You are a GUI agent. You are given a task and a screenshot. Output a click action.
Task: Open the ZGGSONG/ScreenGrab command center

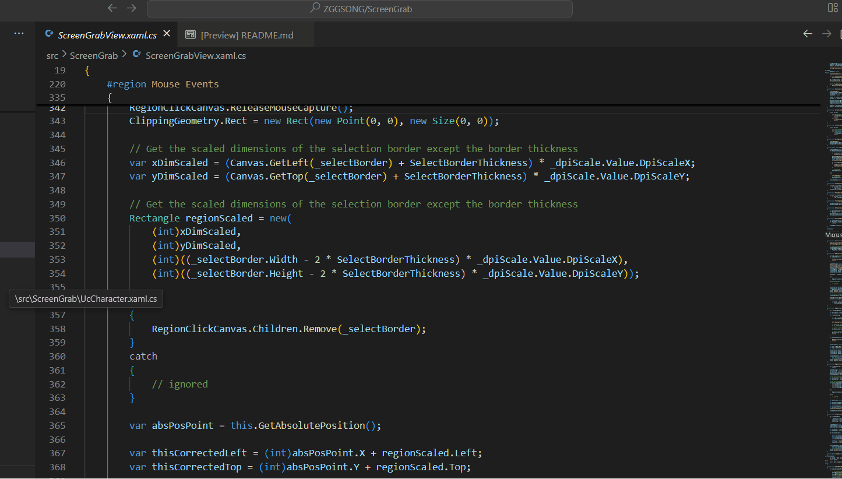(x=359, y=8)
